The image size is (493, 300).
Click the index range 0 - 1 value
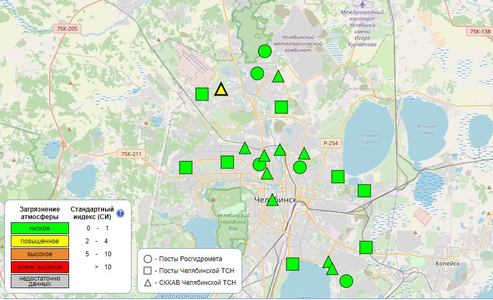pos(98,228)
